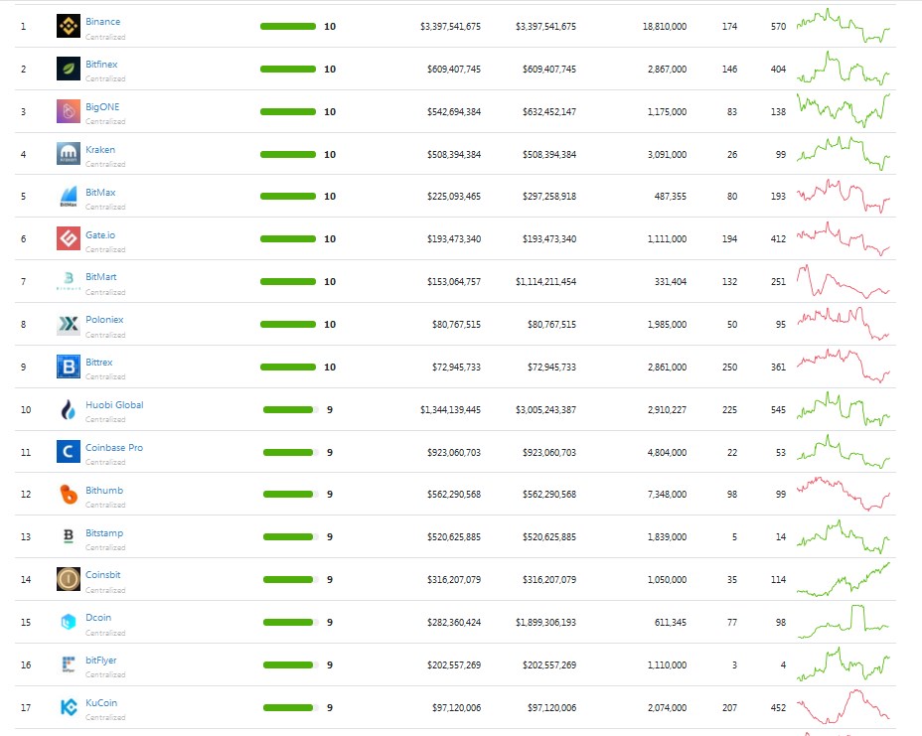Open the BigONE exchange link

[x=102, y=106]
